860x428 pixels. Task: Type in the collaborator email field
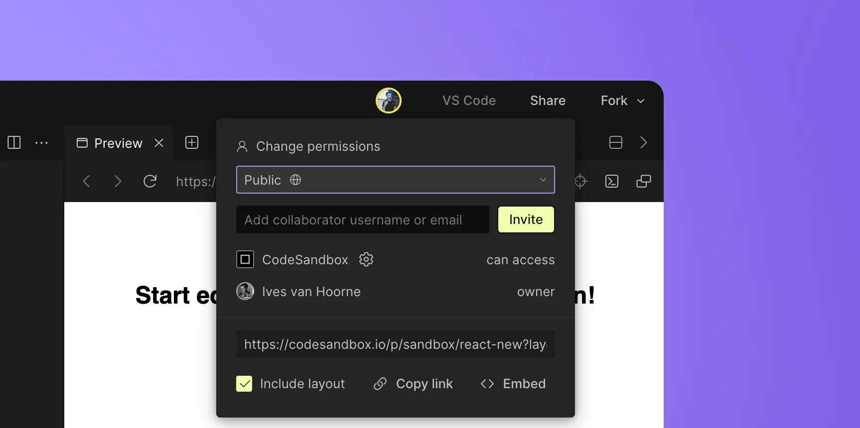362,219
